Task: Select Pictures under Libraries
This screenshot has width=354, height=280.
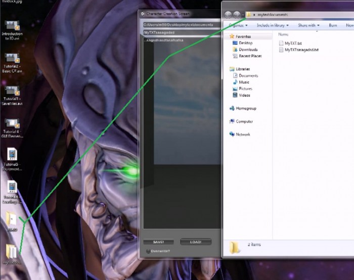Action: point(245,88)
